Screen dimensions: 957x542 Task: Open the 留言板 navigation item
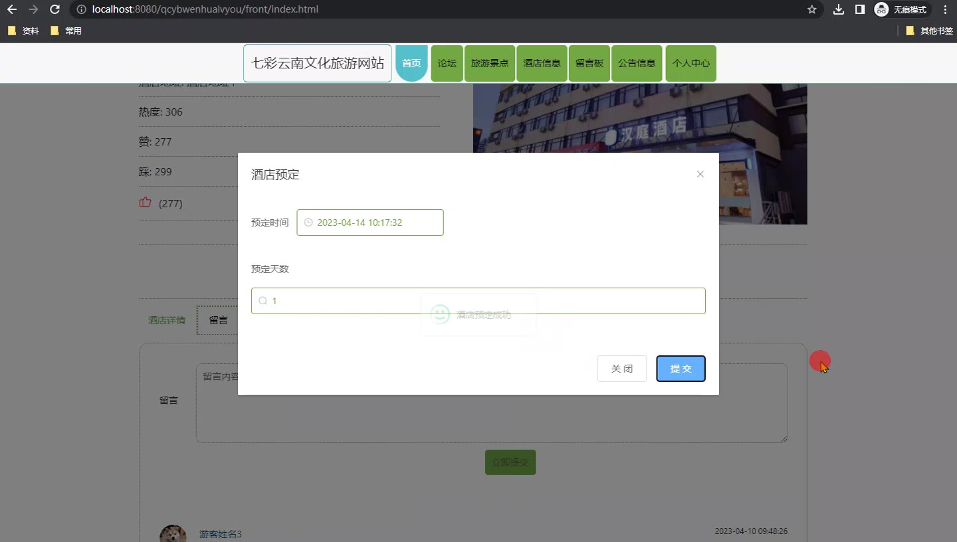click(589, 63)
